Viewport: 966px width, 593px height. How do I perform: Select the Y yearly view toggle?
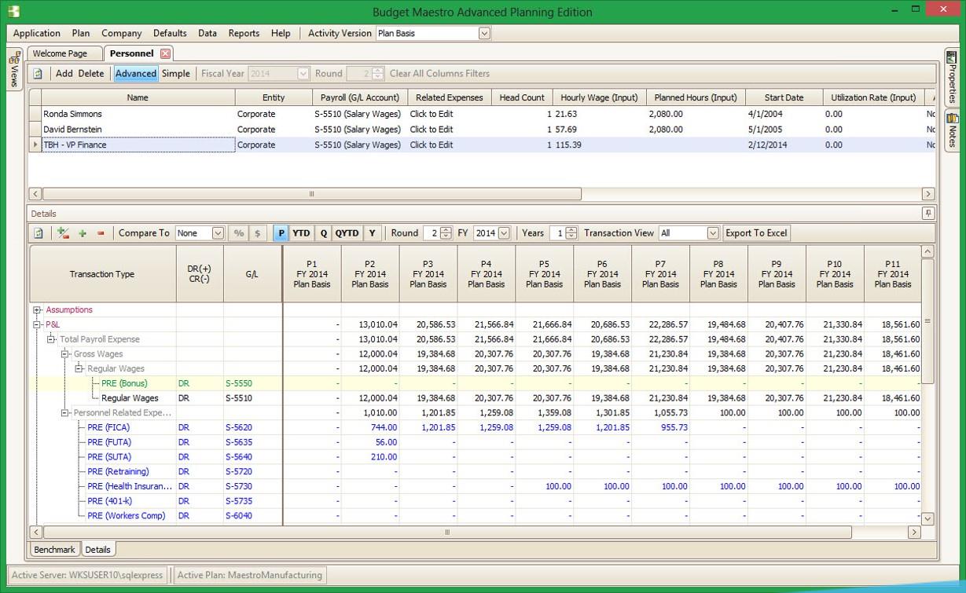372,233
